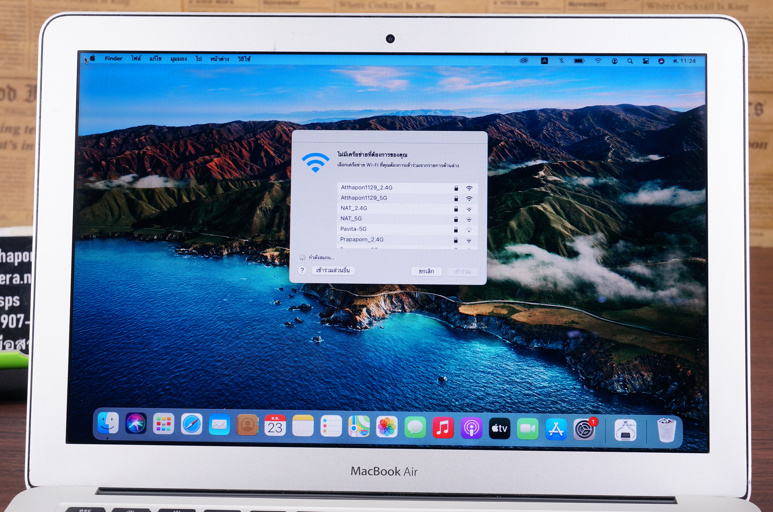
Task: Click the clock showing 11:24
Action: [x=684, y=61]
